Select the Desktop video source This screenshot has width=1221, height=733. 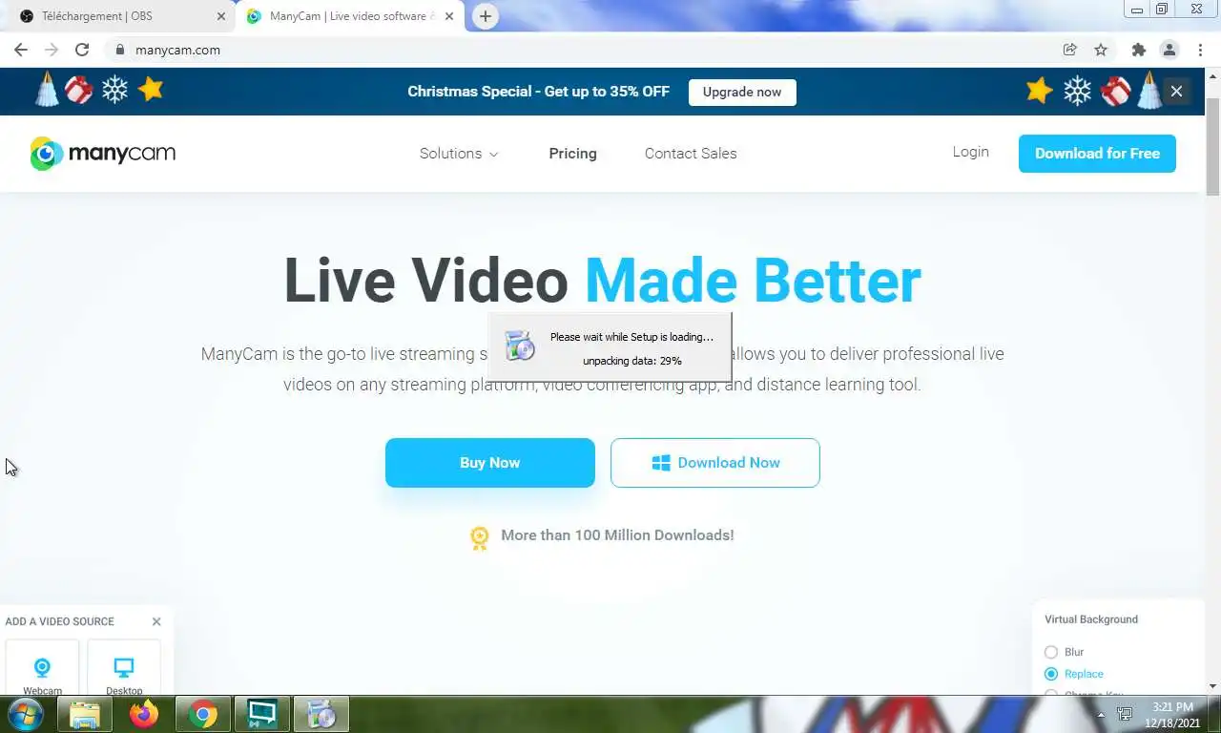coord(124,669)
